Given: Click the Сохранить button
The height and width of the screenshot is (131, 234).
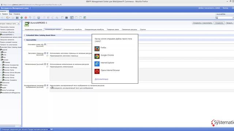Looking at the screenshot, I should (x=219, y=23).
